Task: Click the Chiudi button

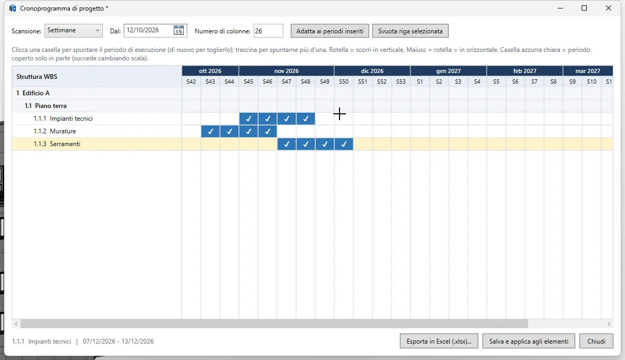Action: tap(596, 341)
